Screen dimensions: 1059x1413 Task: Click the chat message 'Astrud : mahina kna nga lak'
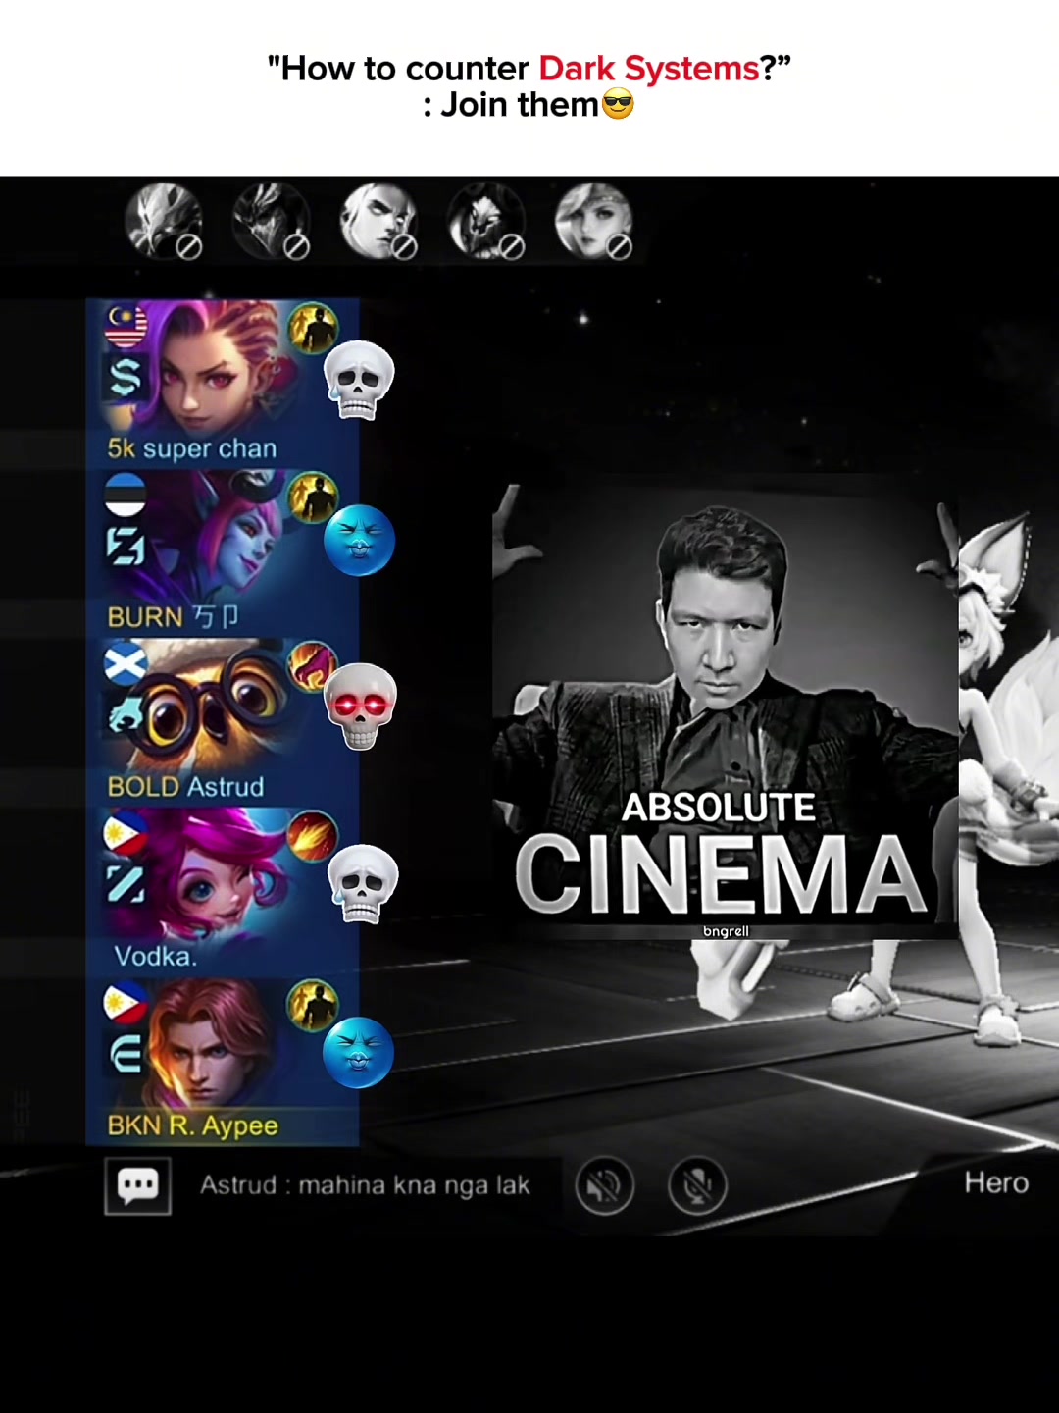365,1185
